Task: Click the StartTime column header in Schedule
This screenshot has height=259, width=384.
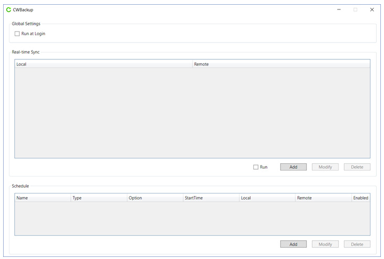Action: pos(211,198)
